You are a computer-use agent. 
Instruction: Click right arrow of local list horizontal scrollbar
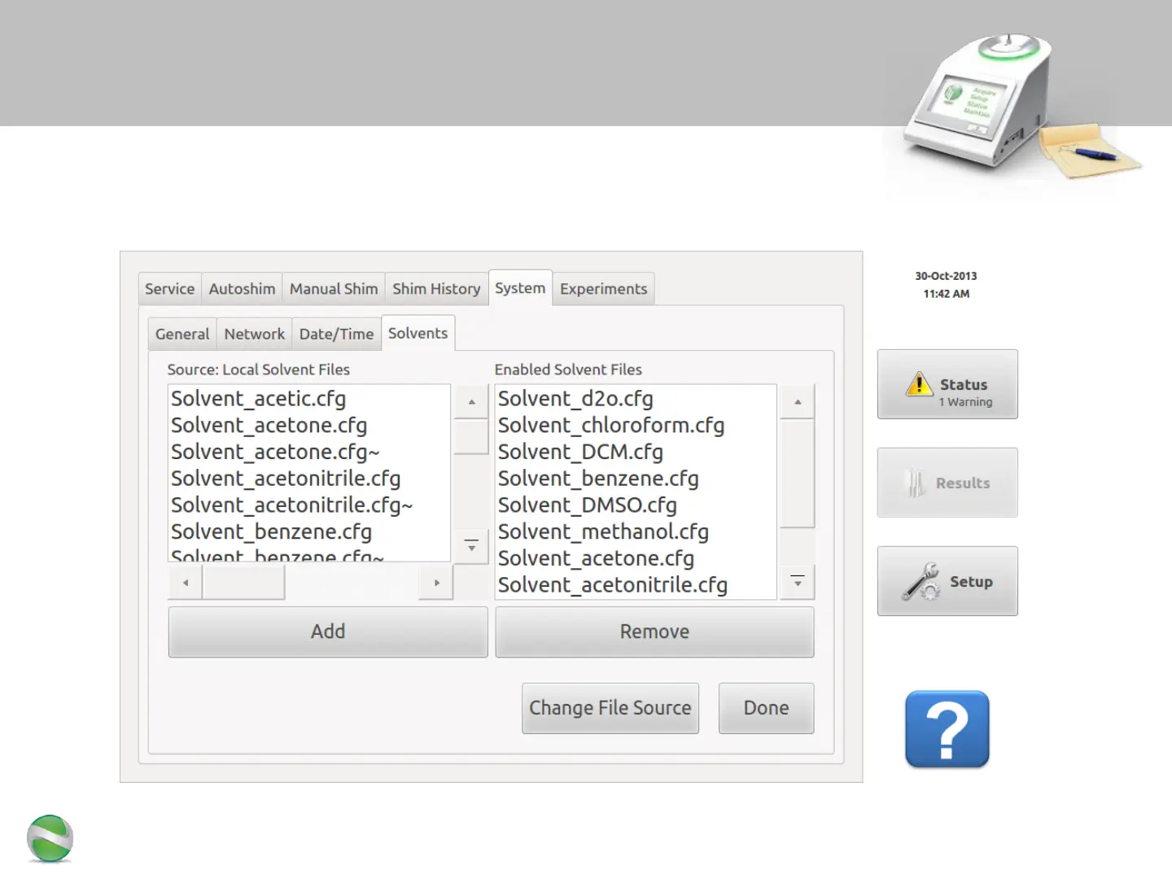436,583
